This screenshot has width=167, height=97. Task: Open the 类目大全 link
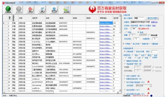154,22
